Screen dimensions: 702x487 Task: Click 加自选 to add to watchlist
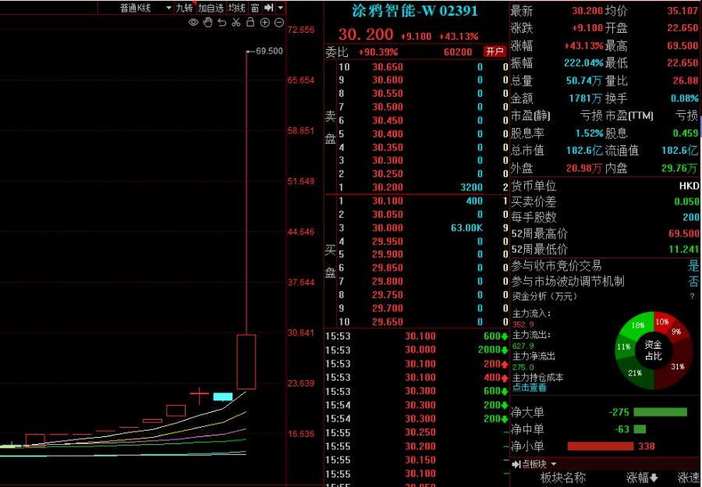[x=211, y=8]
